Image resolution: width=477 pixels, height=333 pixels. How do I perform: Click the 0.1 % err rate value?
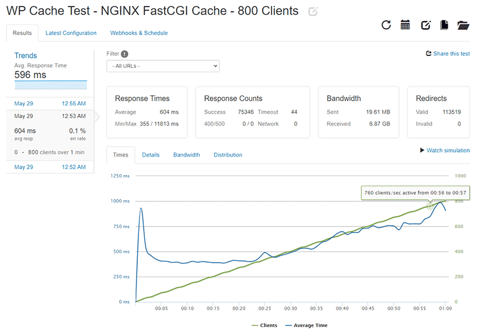pyautogui.click(x=78, y=130)
